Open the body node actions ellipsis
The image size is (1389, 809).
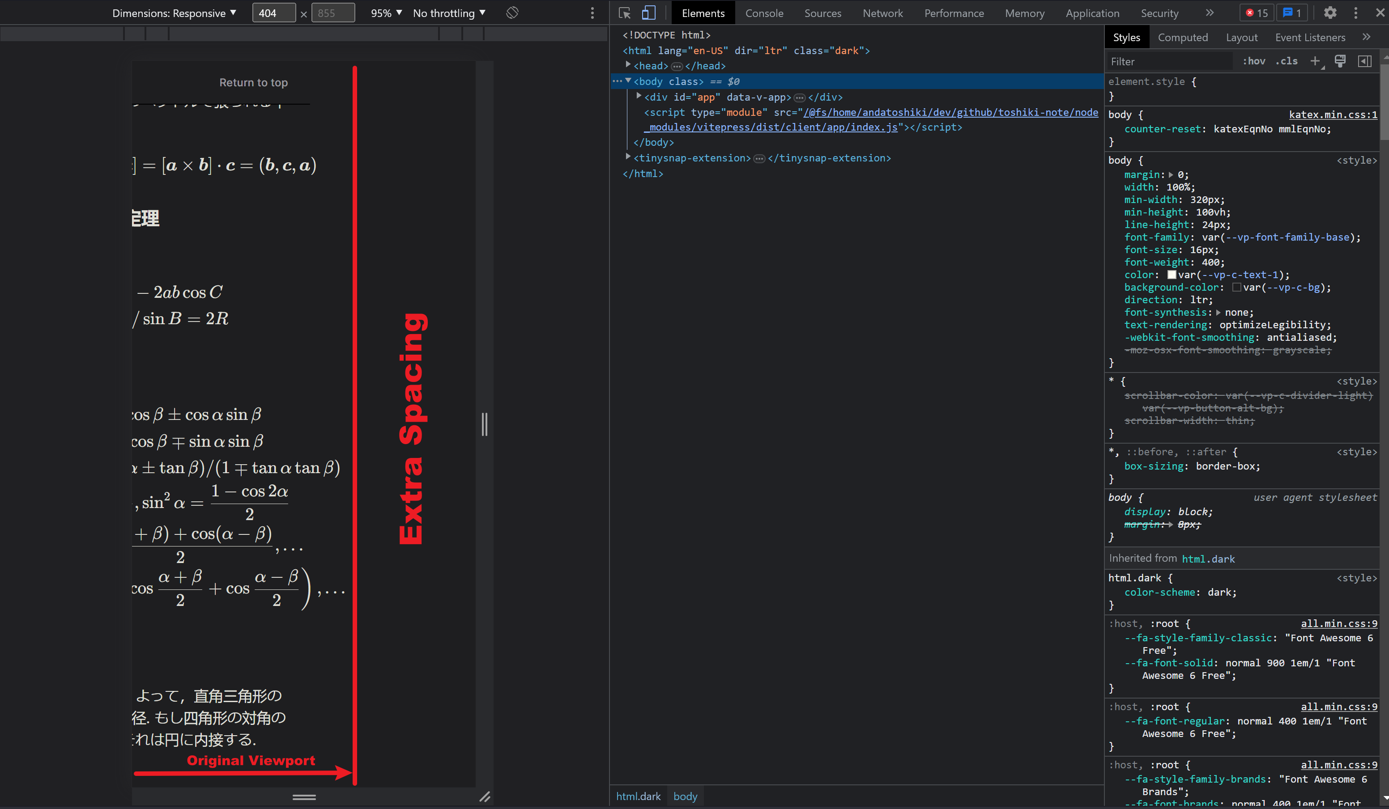pyautogui.click(x=617, y=81)
